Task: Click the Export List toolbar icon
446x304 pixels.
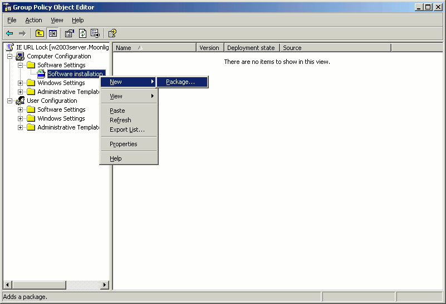Action: tap(95, 33)
